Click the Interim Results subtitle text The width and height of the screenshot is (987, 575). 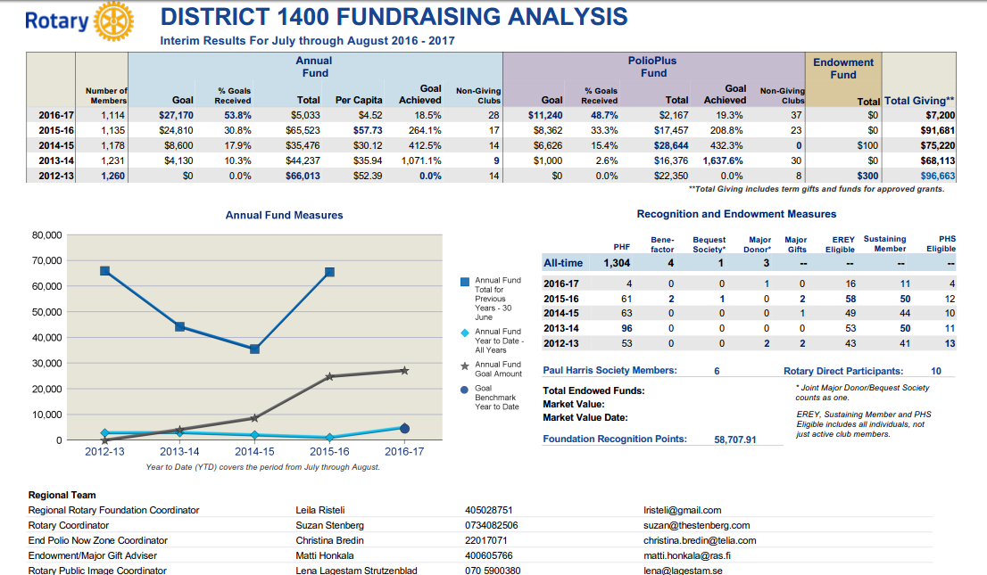coord(307,41)
